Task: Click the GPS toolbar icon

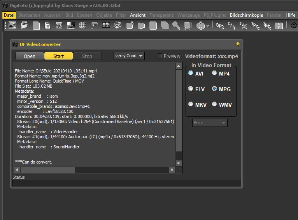Action: [220, 26]
